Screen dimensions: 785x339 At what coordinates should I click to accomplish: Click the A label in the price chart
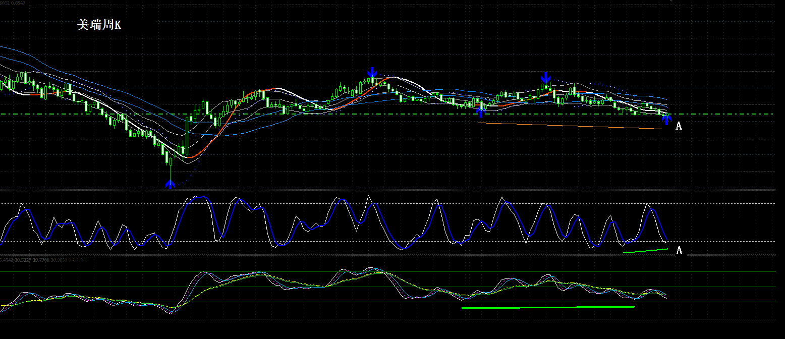coord(679,127)
